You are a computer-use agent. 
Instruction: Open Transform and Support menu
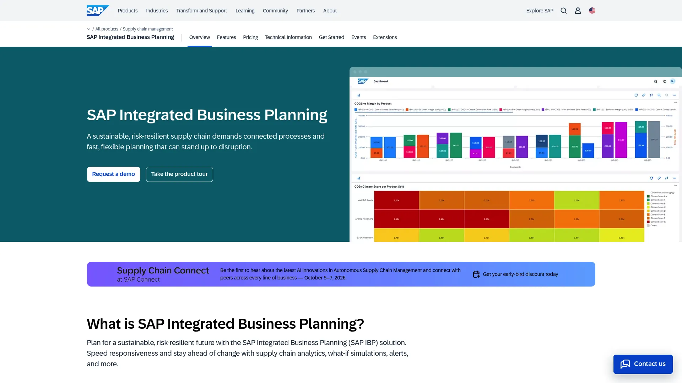tap(201, 11)
